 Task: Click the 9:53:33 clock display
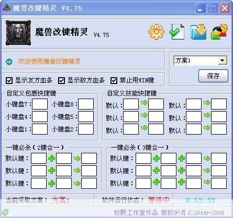(200, 200)
